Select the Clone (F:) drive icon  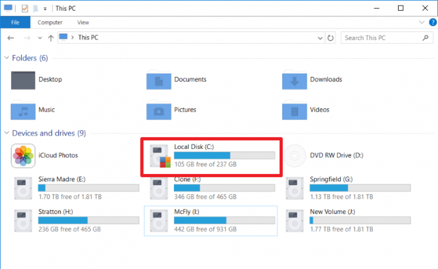click(159, 188)
